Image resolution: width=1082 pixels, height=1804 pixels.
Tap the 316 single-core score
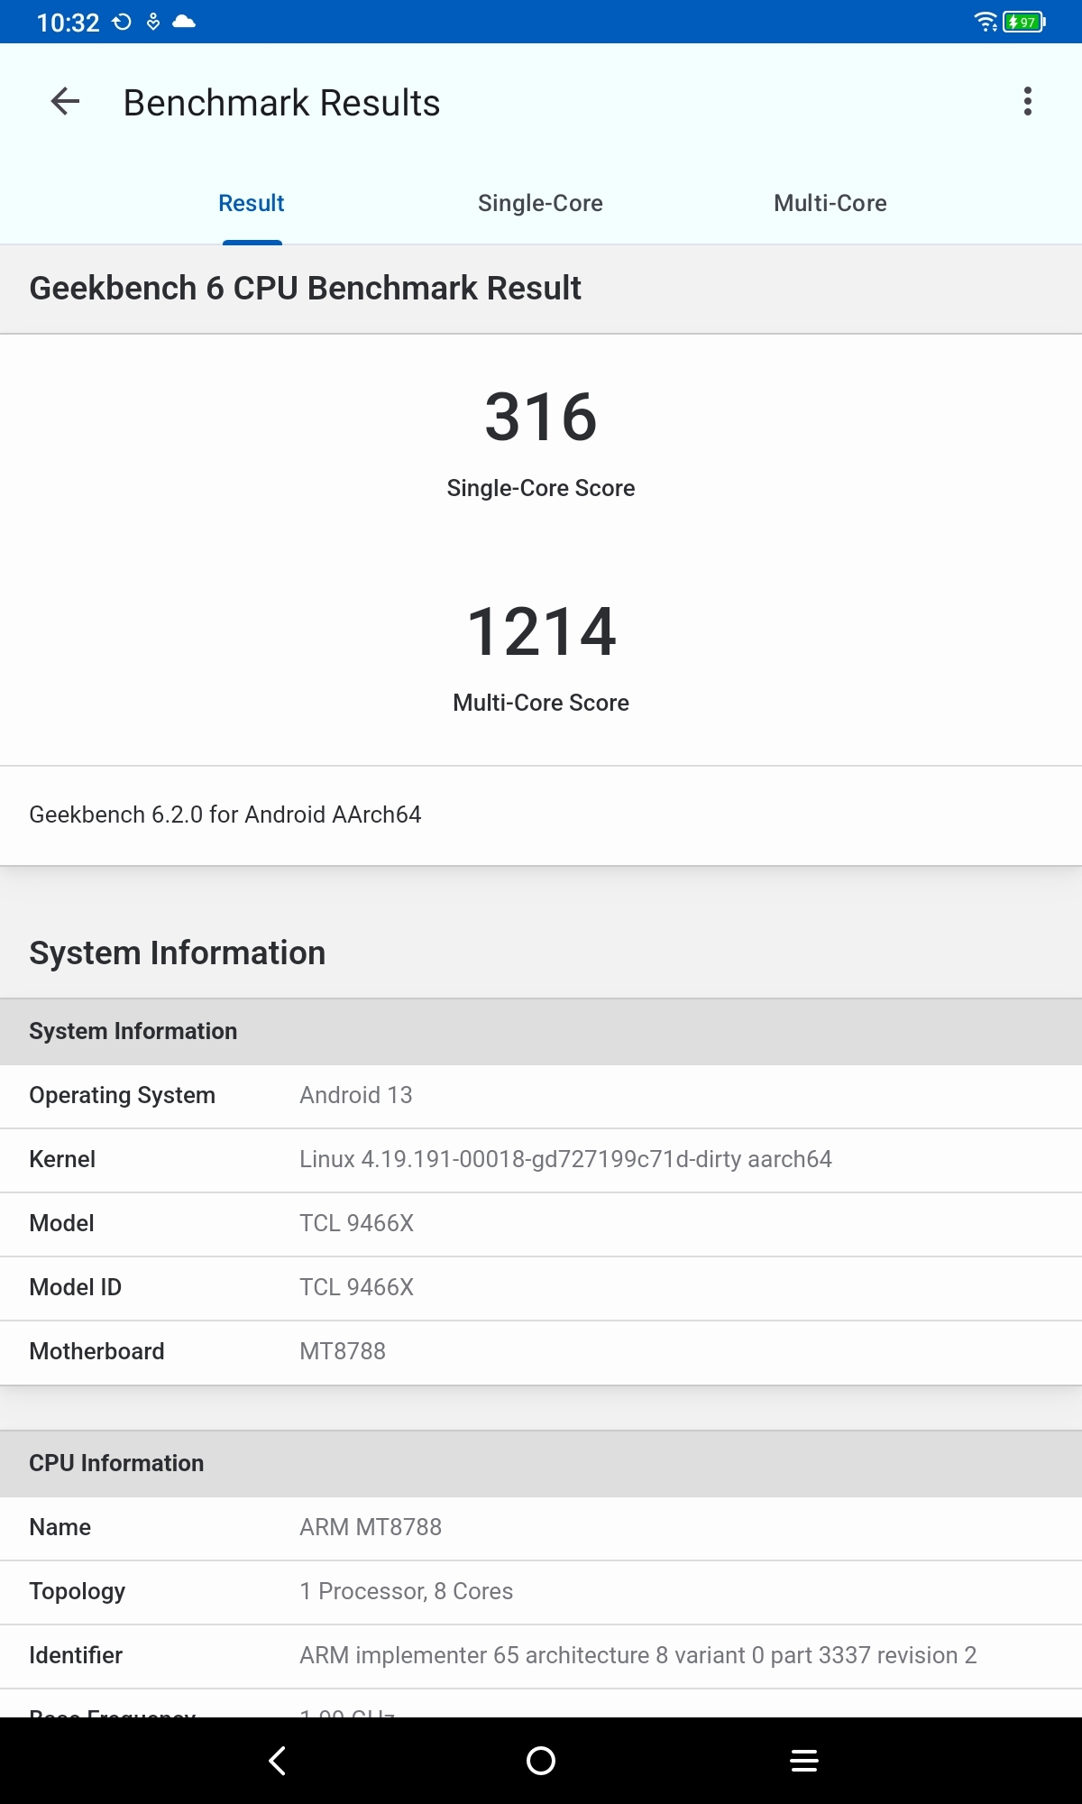pyautogui.click(x=541, y=418)
